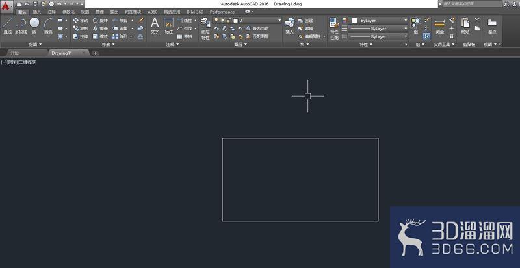
Task: Select the Arc (圆弧) tool
Action: [x=48, y=25]
